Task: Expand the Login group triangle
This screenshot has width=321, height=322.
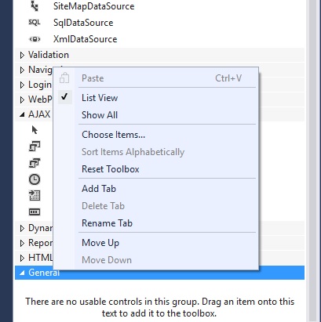Action: [x=22, y=85]
